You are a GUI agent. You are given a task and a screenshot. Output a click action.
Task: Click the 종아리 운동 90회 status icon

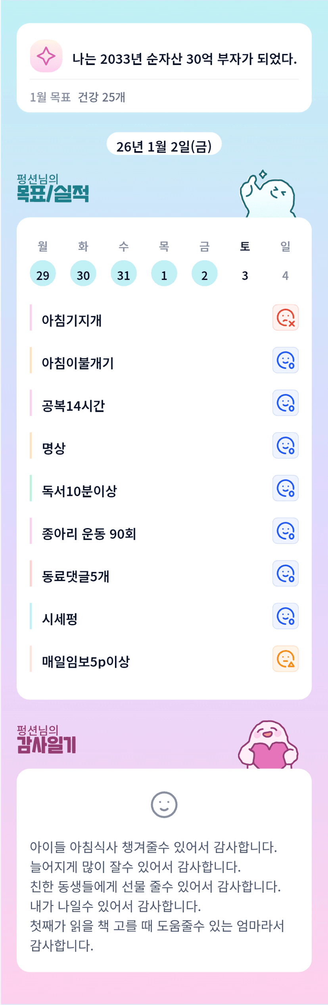pyautogui.click(x=285, y=531)
